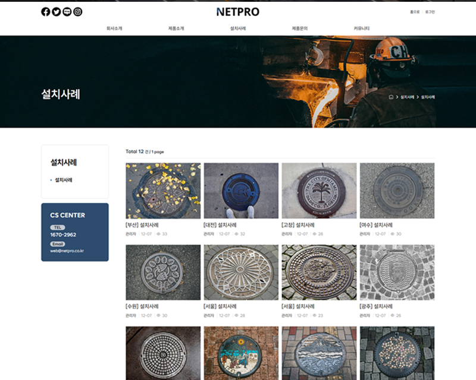Open the [대전] blue manhole thumbnail
The height and width of the screenshot is (380, 476).
241,191
